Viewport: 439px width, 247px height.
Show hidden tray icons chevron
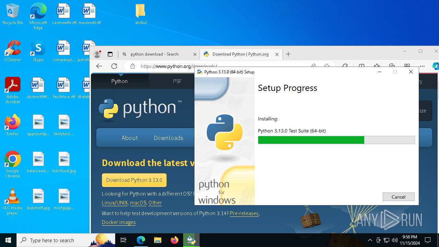coord(370,240)
